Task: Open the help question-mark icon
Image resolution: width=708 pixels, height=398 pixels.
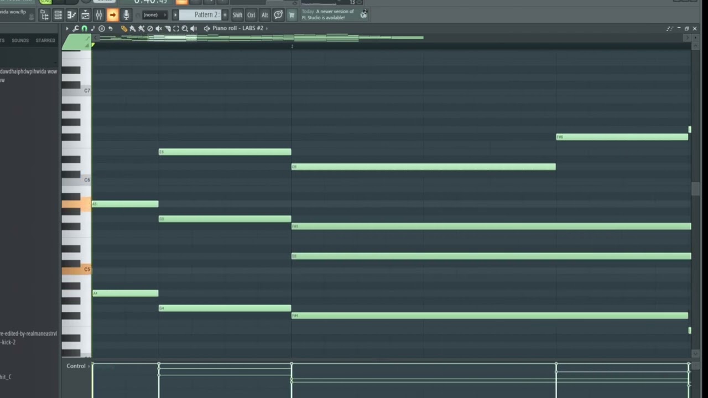Action: click(278, 15)
